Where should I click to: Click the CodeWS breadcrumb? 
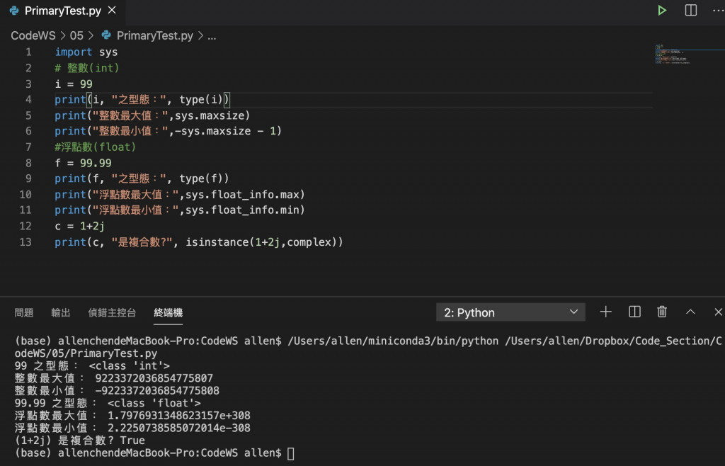33,35
